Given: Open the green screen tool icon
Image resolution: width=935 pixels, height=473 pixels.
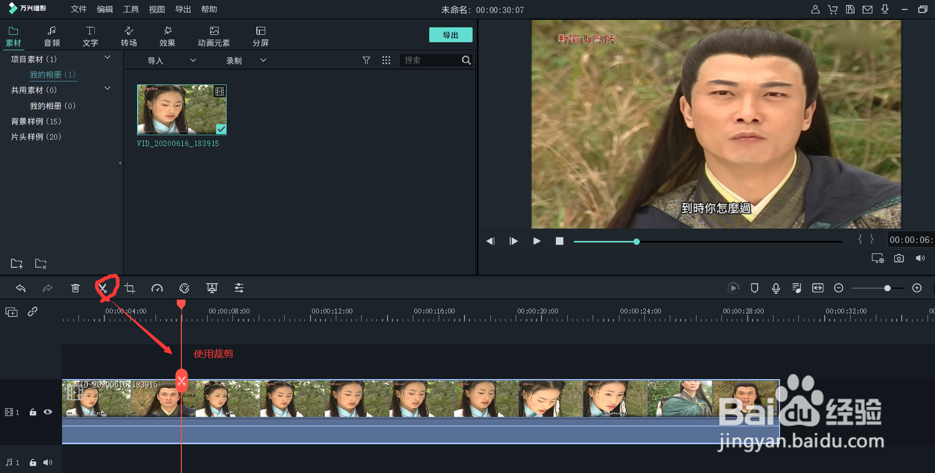Looking at the screenshot, I should (x=212, y=288).
